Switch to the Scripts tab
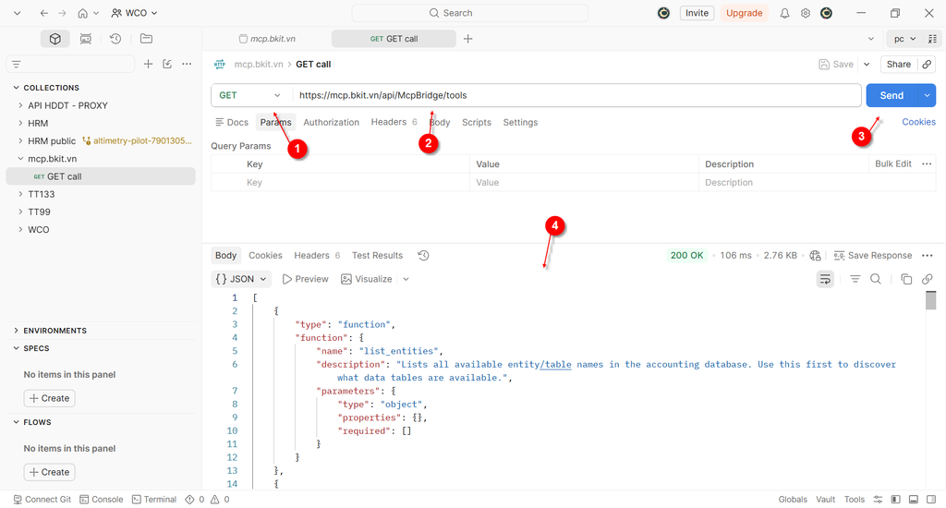Viewport: 946px width, 508px height. (477, 122)
